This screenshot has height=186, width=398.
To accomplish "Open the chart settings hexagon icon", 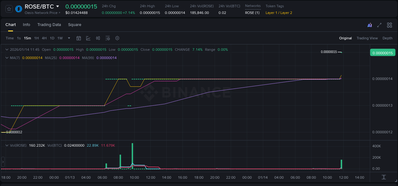I will 117,38.
